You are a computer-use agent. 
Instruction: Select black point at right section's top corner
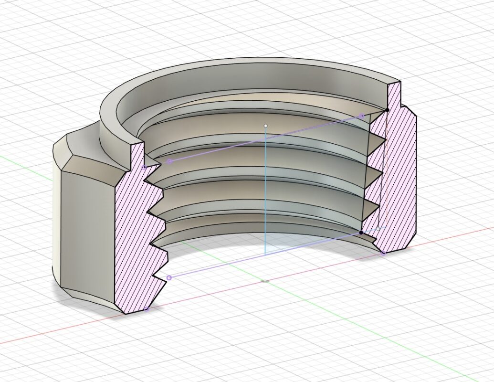click(387, 110)
